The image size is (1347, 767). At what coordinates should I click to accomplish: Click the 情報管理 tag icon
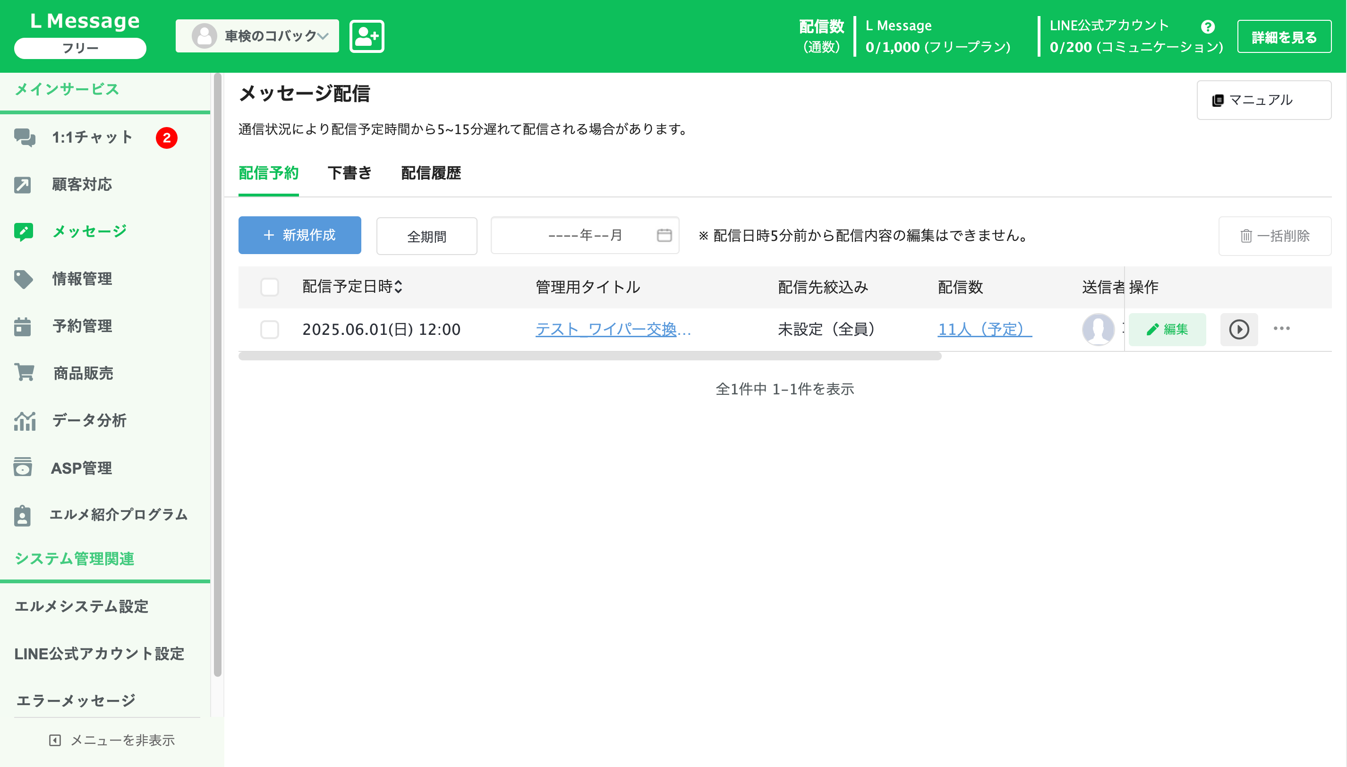pyautogui.click(x=24, y=279)
